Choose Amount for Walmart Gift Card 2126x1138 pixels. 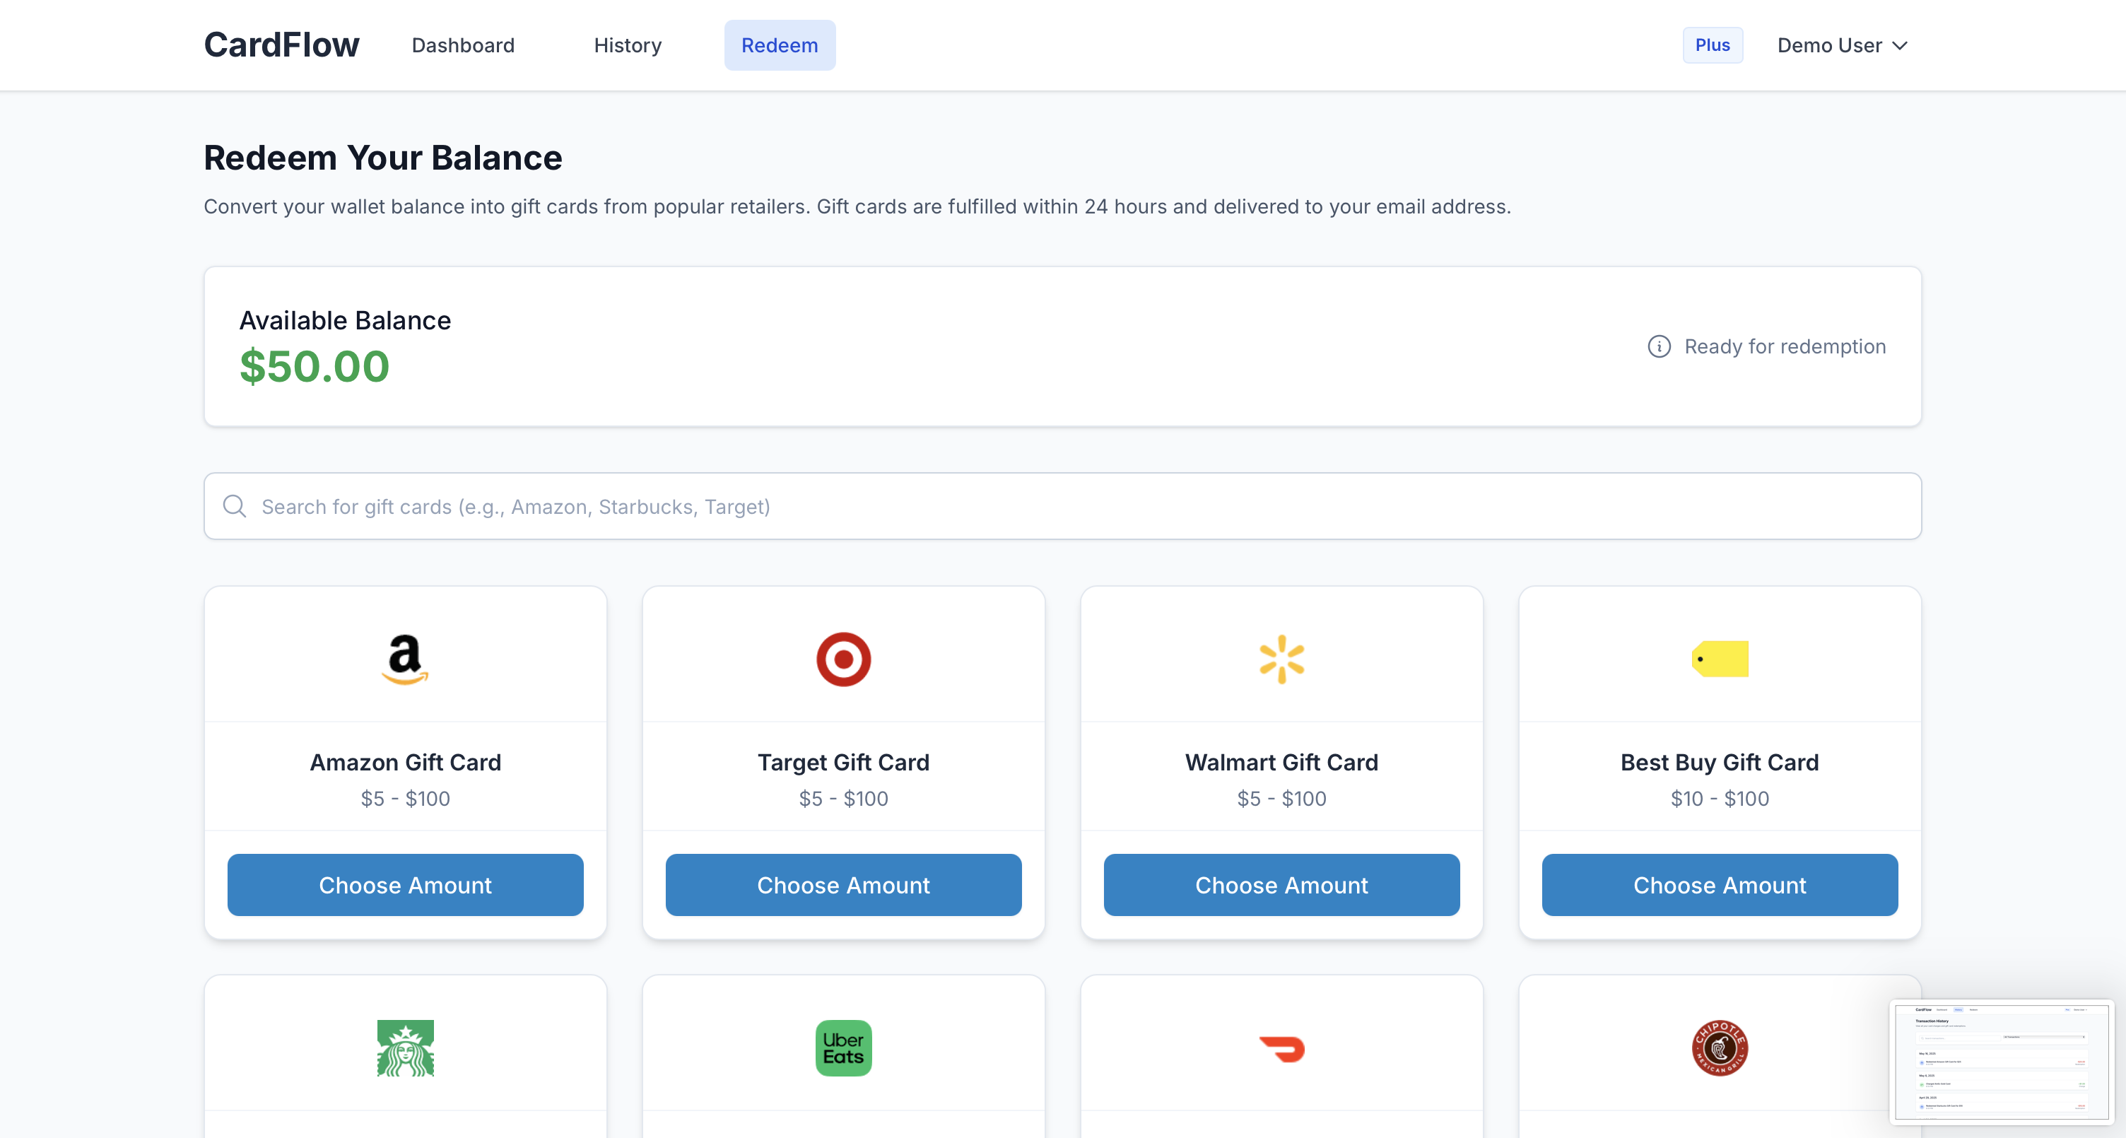tap(1281, 885)
